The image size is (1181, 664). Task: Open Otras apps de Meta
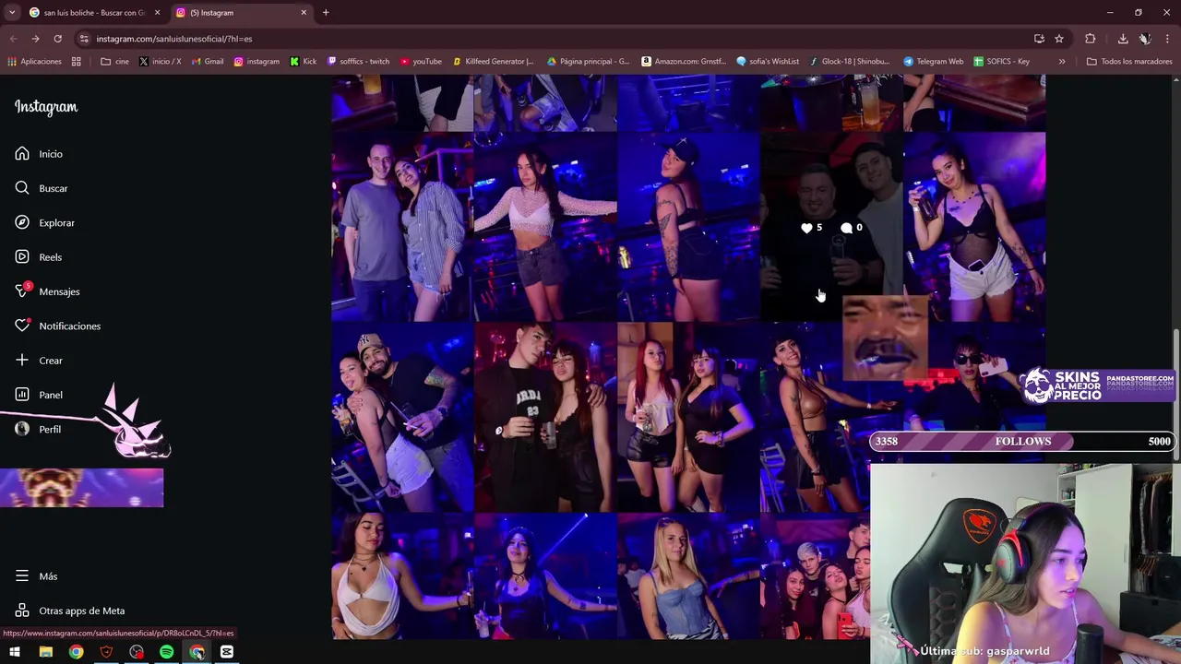70,611
